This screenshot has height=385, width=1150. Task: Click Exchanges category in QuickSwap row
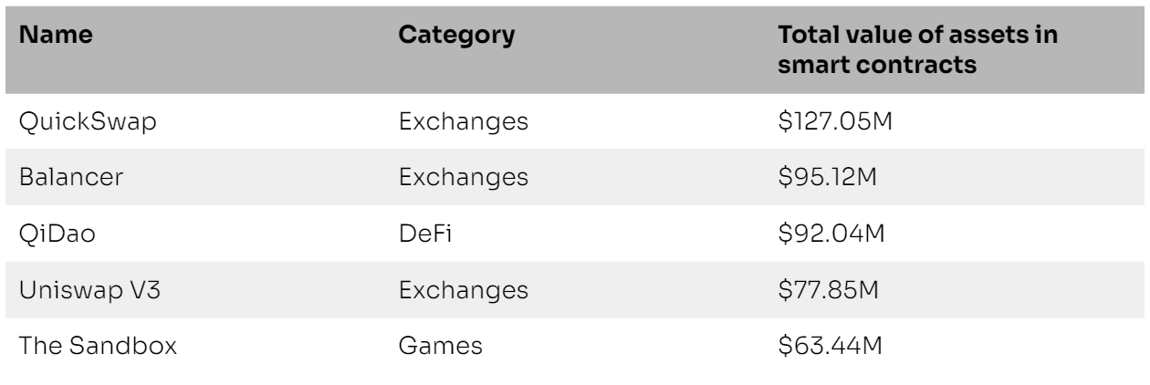click(464, 121)
